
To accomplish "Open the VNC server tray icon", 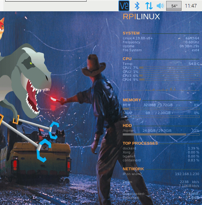I will click(124, 6).
